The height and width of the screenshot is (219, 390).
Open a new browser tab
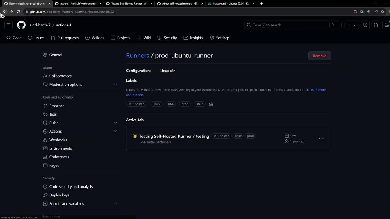(261, 4)
